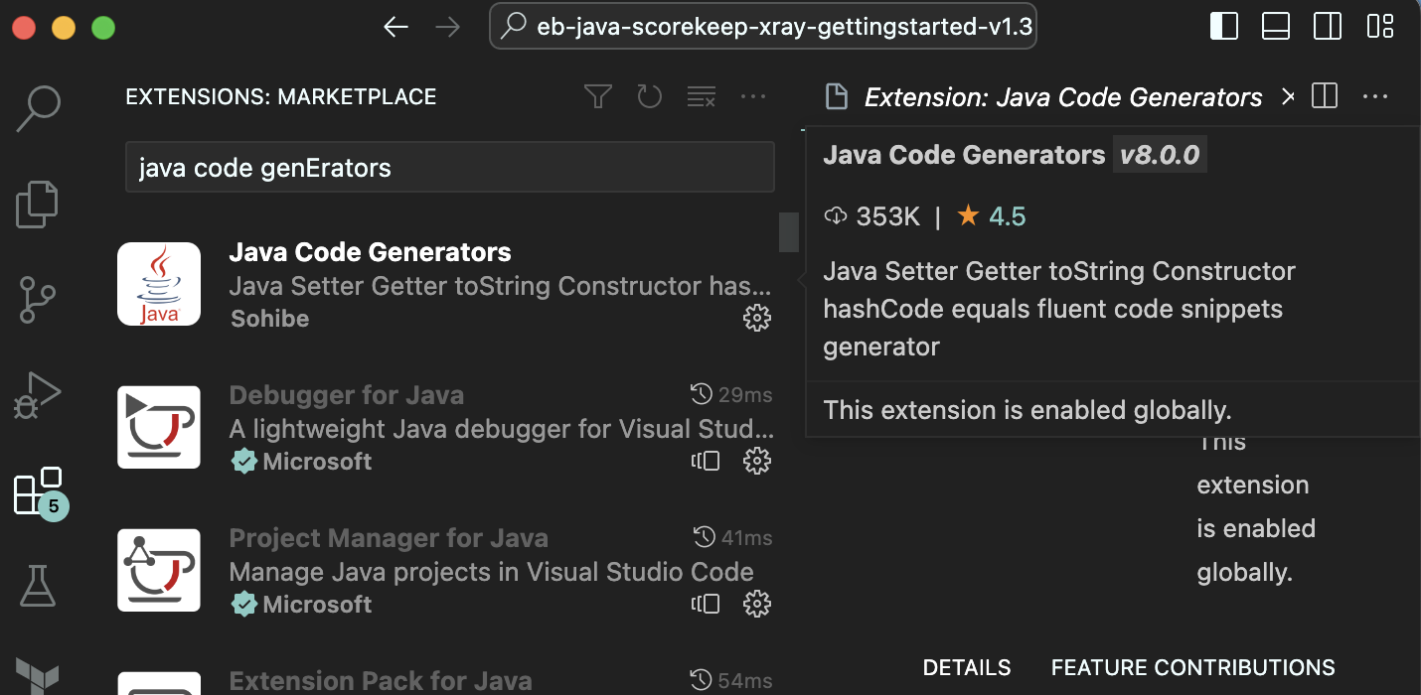Viewport: 1421px width, 695px height.
Task: Split the editor to the right
Action: click(x=1325, y=96)
